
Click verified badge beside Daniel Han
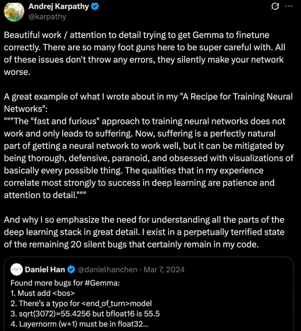(x=71, y=269)
